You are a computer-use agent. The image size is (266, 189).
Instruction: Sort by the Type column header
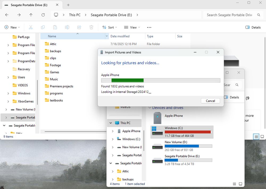coord(160,36)
